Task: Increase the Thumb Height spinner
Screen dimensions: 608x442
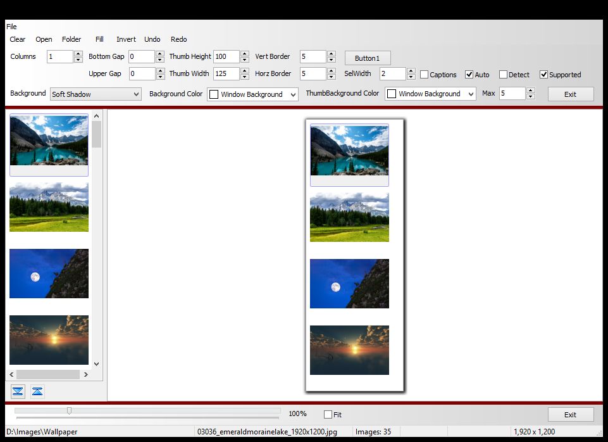Action: point(245,54)
